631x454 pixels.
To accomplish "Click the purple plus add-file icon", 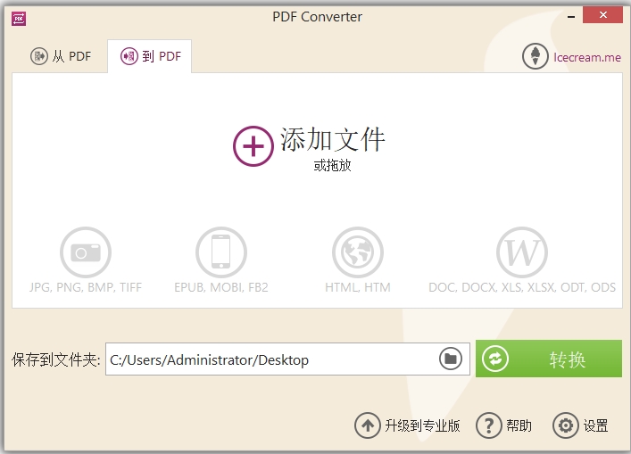I will pos(253,145).
